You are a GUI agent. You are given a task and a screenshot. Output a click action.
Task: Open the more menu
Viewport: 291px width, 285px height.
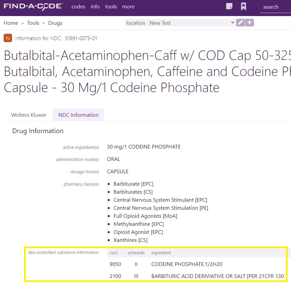point(128,7)
